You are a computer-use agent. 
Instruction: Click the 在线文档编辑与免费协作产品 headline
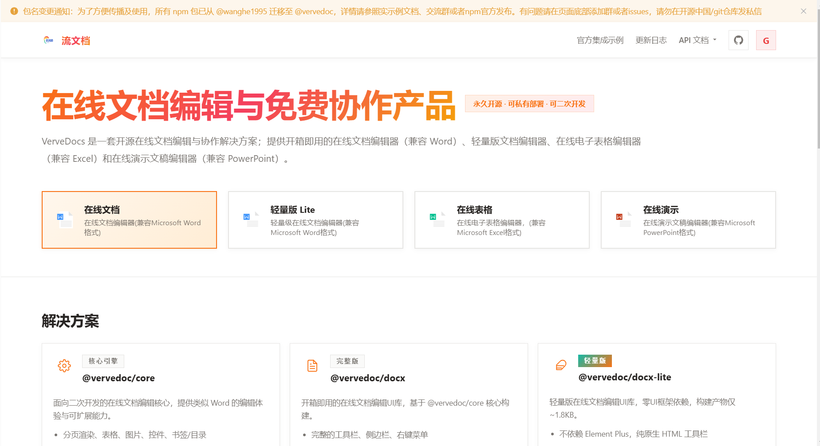click(x=249, y=106)
